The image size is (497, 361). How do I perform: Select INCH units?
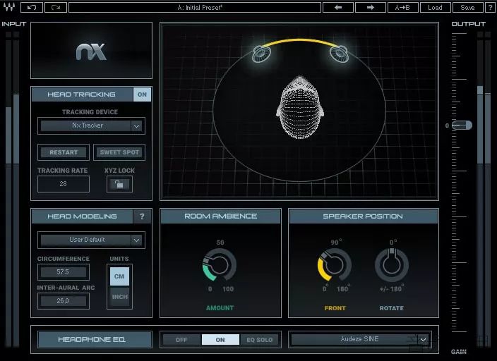[119, 297]
